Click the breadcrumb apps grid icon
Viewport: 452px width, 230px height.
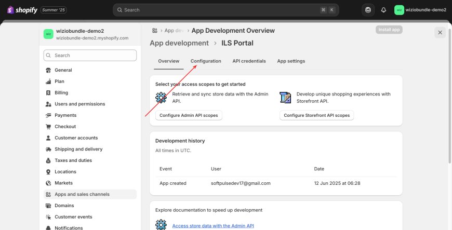(155, 31)
